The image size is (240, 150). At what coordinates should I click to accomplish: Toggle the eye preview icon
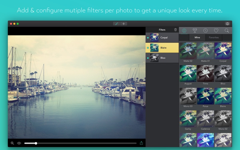[19, 143]
